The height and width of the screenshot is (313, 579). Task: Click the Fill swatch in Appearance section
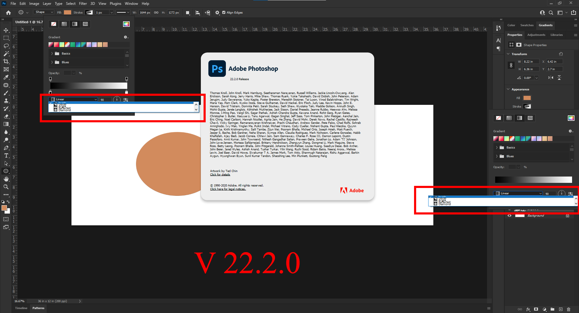click(527, 98)
